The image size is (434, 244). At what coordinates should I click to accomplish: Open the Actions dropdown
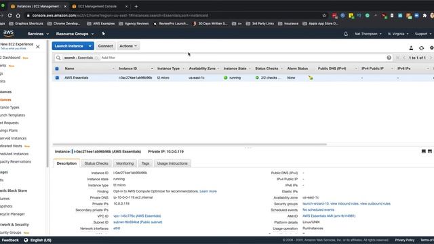128,46
